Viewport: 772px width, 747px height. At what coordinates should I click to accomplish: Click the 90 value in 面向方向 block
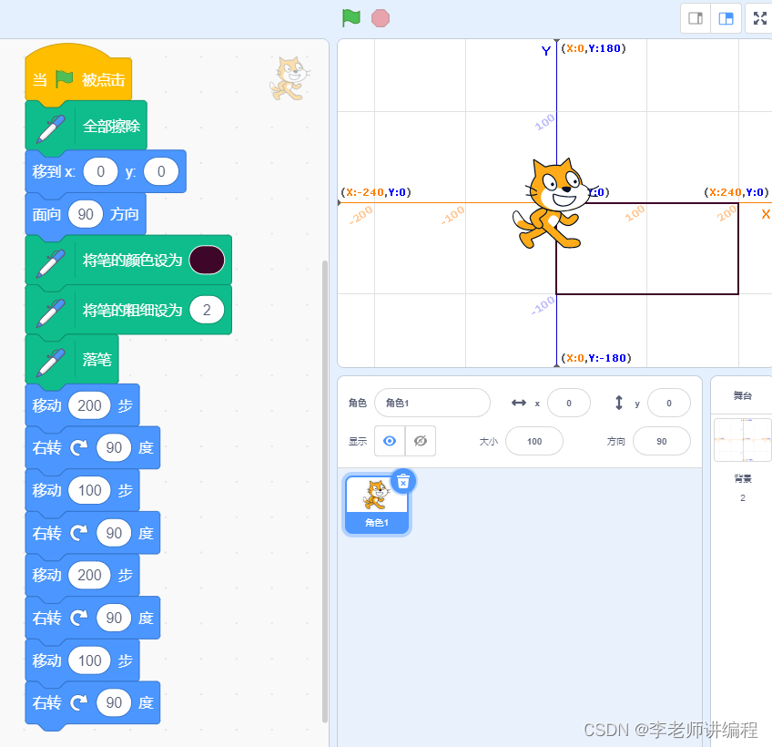click(86, 214)
